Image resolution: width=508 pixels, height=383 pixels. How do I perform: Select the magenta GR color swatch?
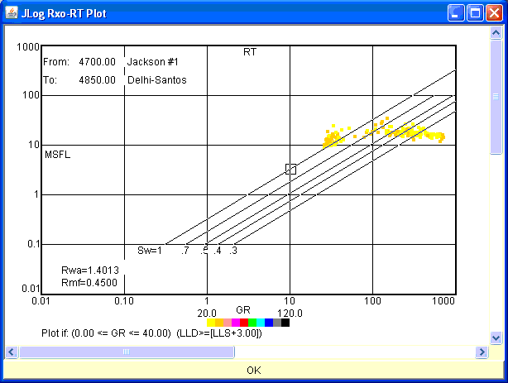[x=236, y=323]
